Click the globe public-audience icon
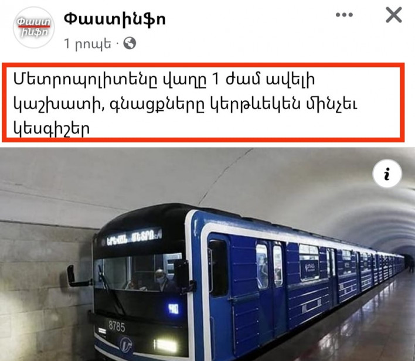Screen dimensions: 415x361 click(130, 43)
